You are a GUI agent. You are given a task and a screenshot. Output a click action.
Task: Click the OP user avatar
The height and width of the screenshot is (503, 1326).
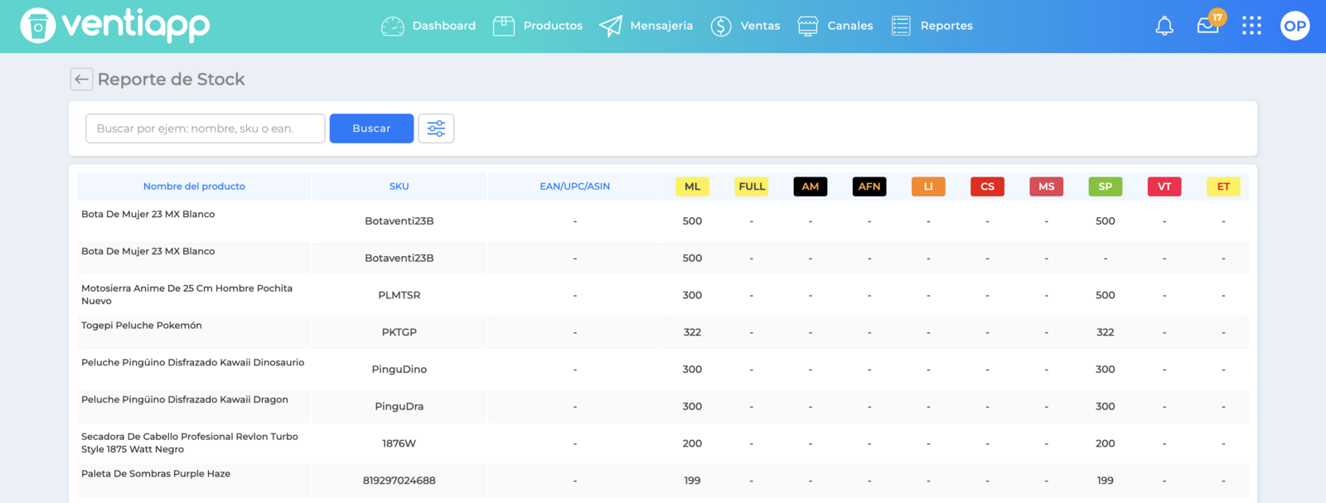(1295, 26)
